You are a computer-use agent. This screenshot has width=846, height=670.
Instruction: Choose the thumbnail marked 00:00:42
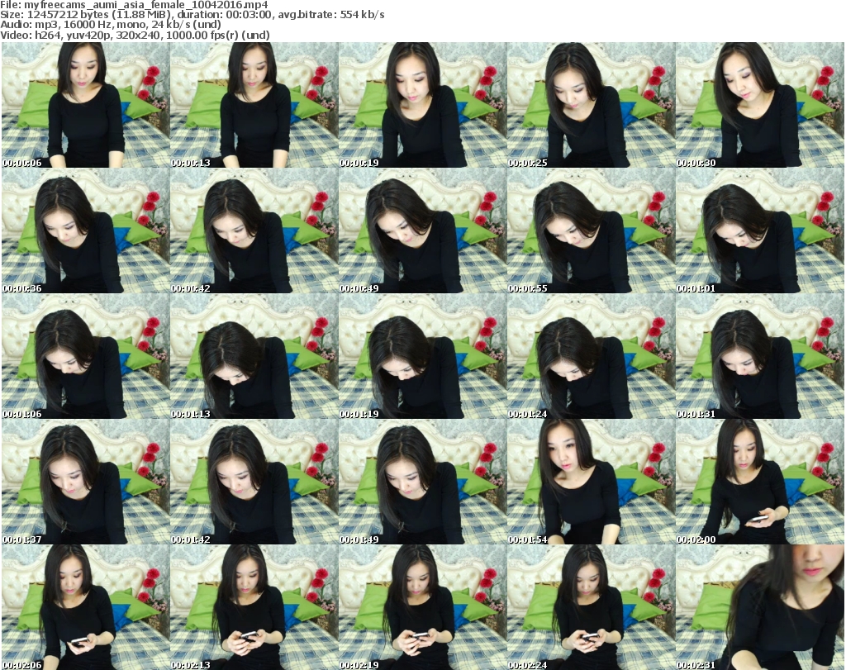coord(254,230)
